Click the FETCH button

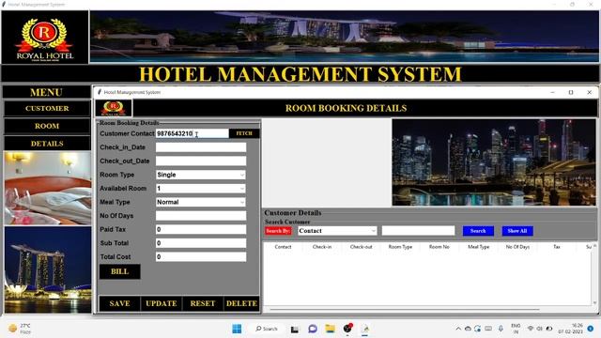(244, 133)
